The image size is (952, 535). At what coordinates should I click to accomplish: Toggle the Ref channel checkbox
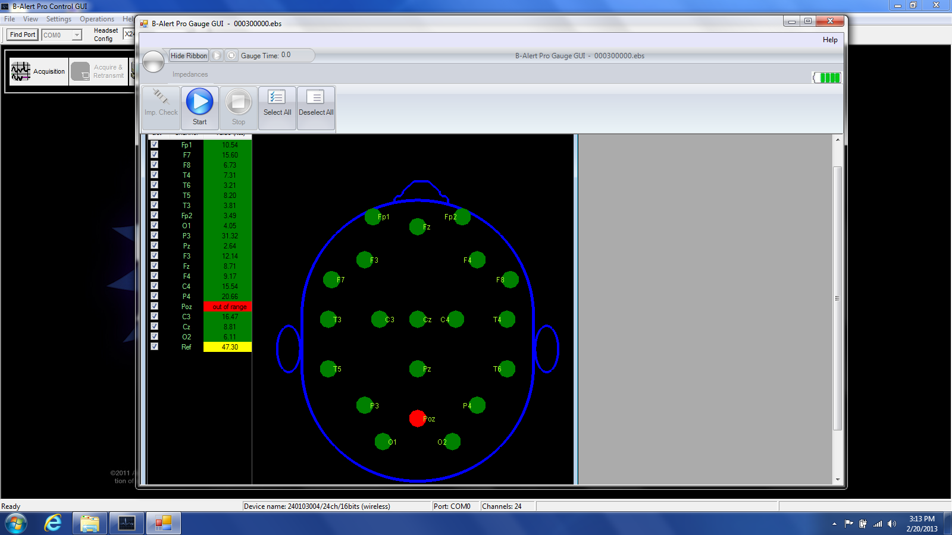click(x=155, y=347)
